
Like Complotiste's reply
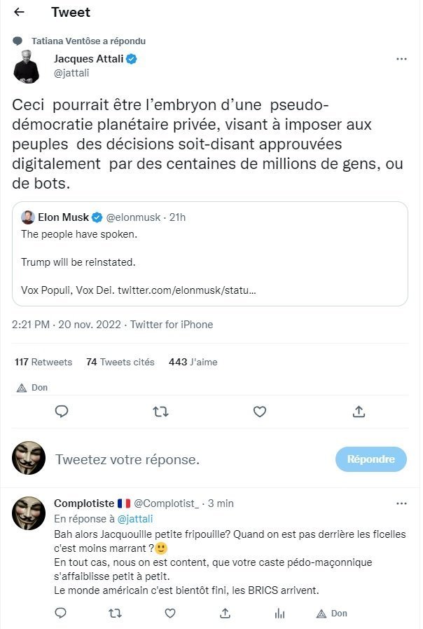tap(170, 614)
